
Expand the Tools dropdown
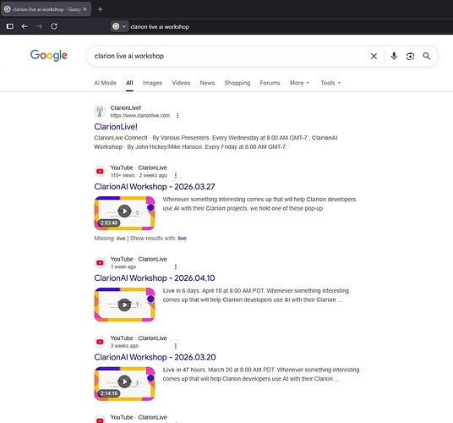pos(330,83)
